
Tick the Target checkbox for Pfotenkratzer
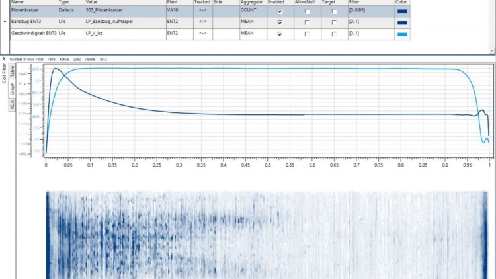(334, 12)
